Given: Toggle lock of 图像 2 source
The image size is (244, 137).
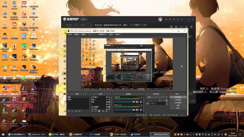Looking at the screenshot, I should pos(109,100).
